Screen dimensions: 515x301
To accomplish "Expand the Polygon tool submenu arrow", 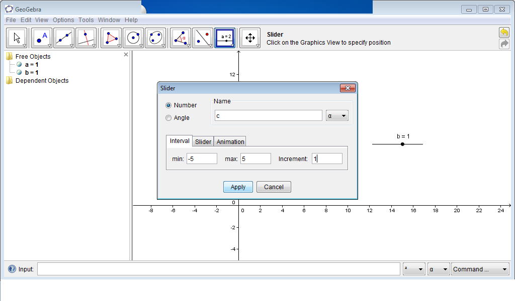I will pyautogui.click(x=119, y=46).
